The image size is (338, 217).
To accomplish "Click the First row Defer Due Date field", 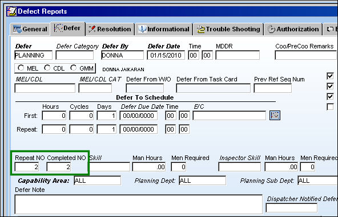I will tap(139, 116).
